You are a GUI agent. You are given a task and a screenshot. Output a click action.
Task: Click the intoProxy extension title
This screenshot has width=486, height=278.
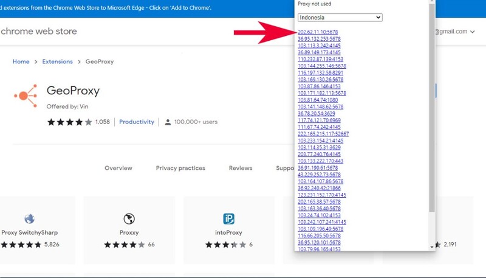[x=229, y=232]
